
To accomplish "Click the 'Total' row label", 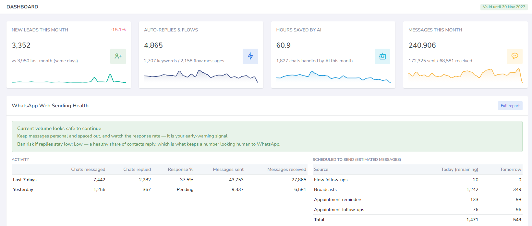I will pos(319,220).
